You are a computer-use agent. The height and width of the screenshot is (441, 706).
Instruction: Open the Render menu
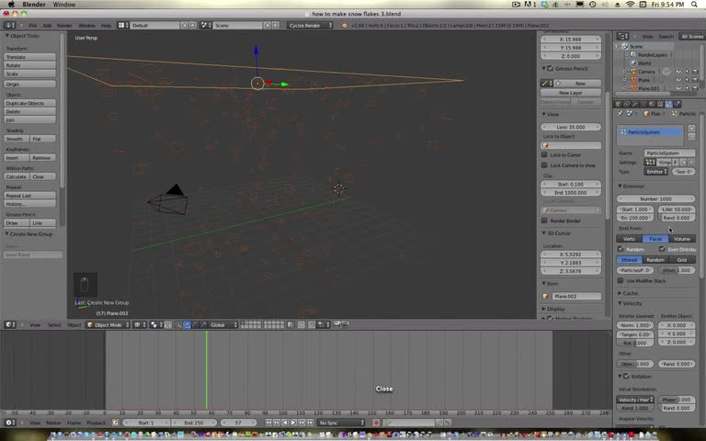(x=64, y=26)
